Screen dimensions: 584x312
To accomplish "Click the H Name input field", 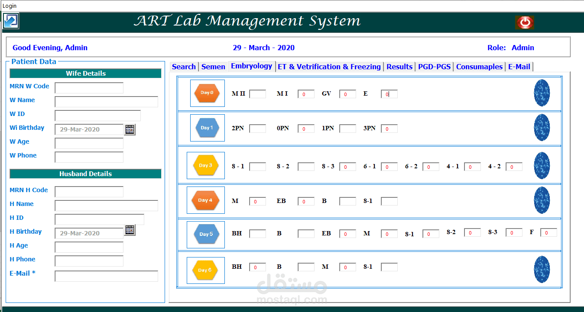I will coord(107,206).
